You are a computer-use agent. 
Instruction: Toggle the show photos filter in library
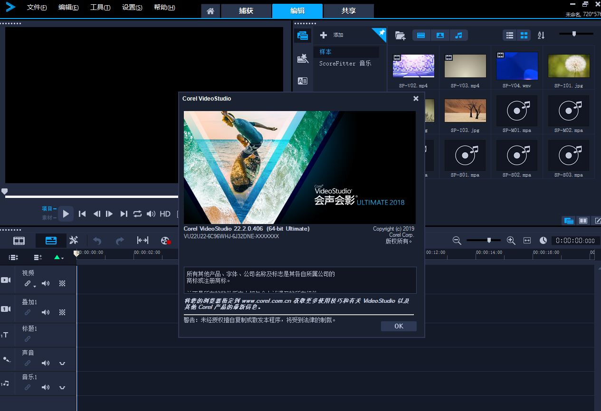click(440, 35)
